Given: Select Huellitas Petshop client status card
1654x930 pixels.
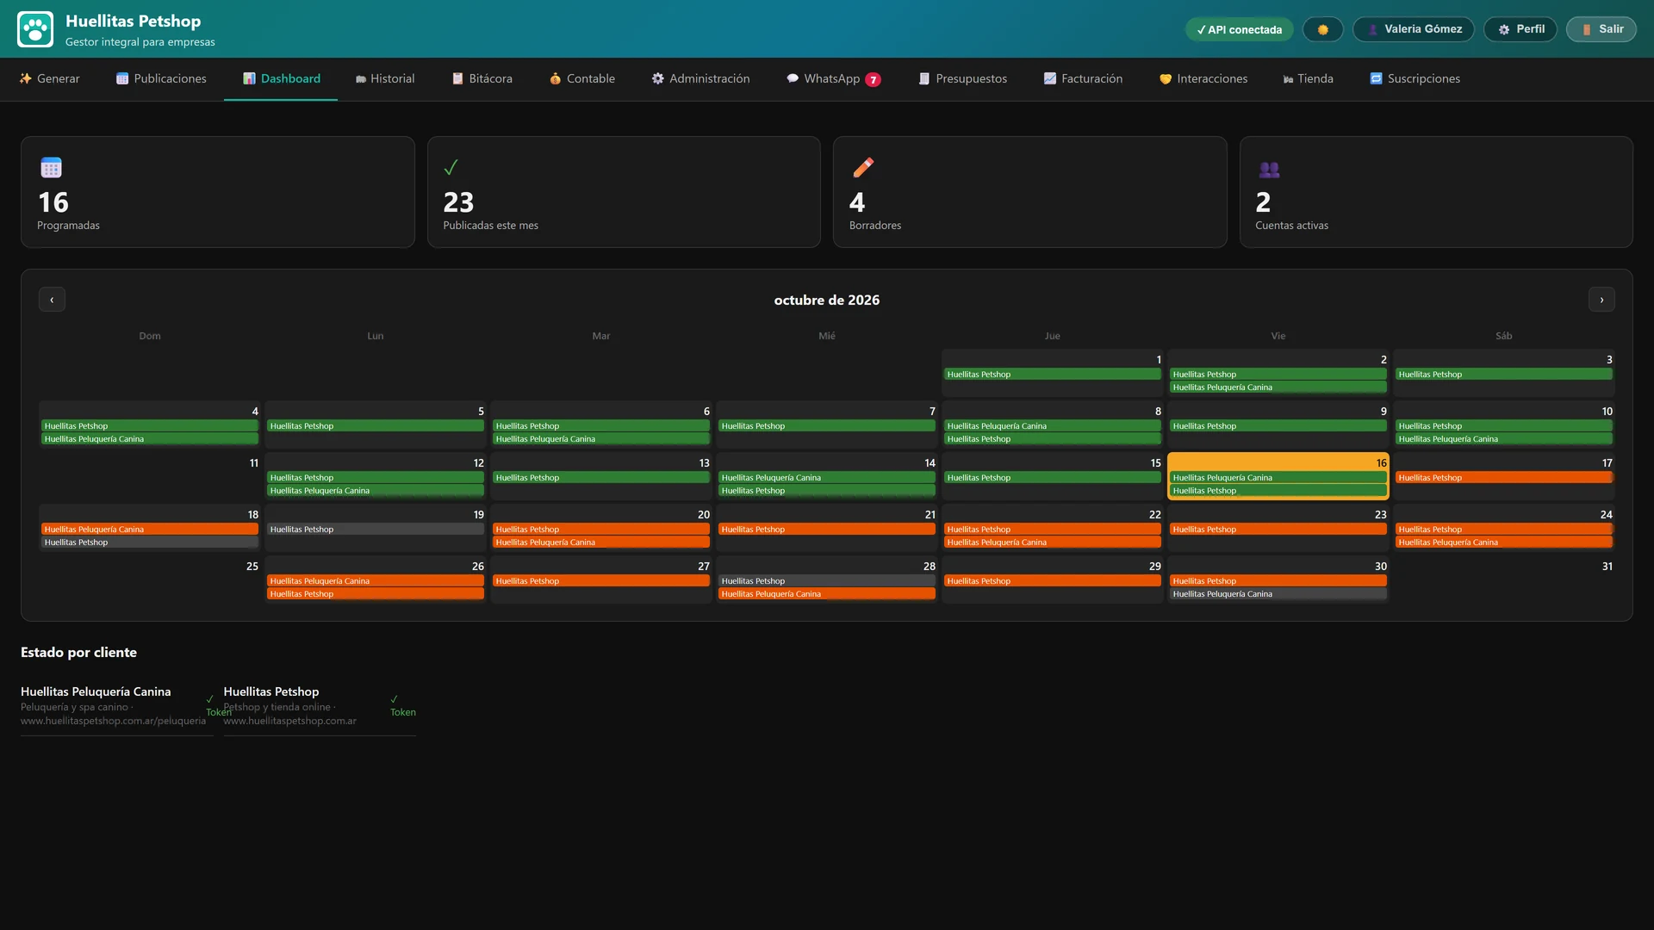Looking at the screenshot, I should tap(320, 706).
